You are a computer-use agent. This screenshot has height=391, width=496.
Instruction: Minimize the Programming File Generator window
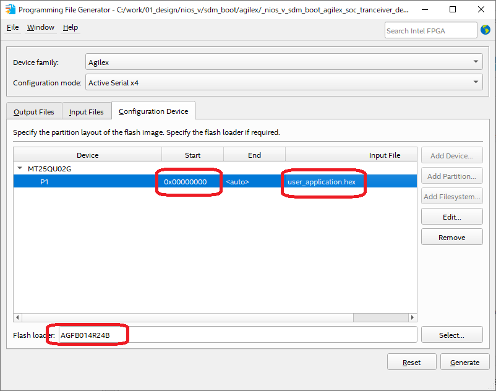(425, 9)
